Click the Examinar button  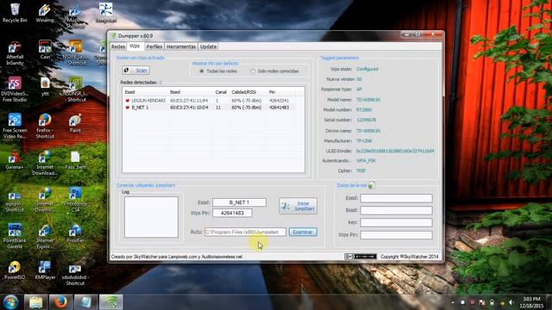coord(303,232)
